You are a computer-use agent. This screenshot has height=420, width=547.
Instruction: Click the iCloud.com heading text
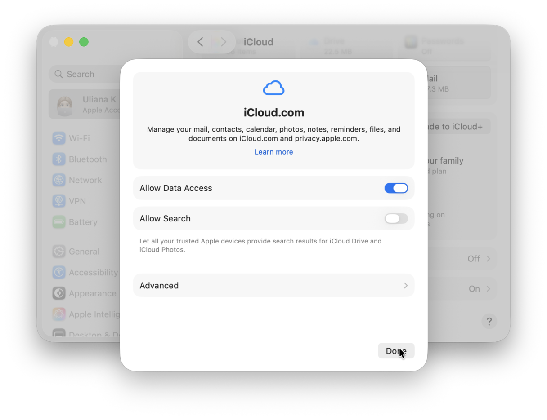click(273, 112)
